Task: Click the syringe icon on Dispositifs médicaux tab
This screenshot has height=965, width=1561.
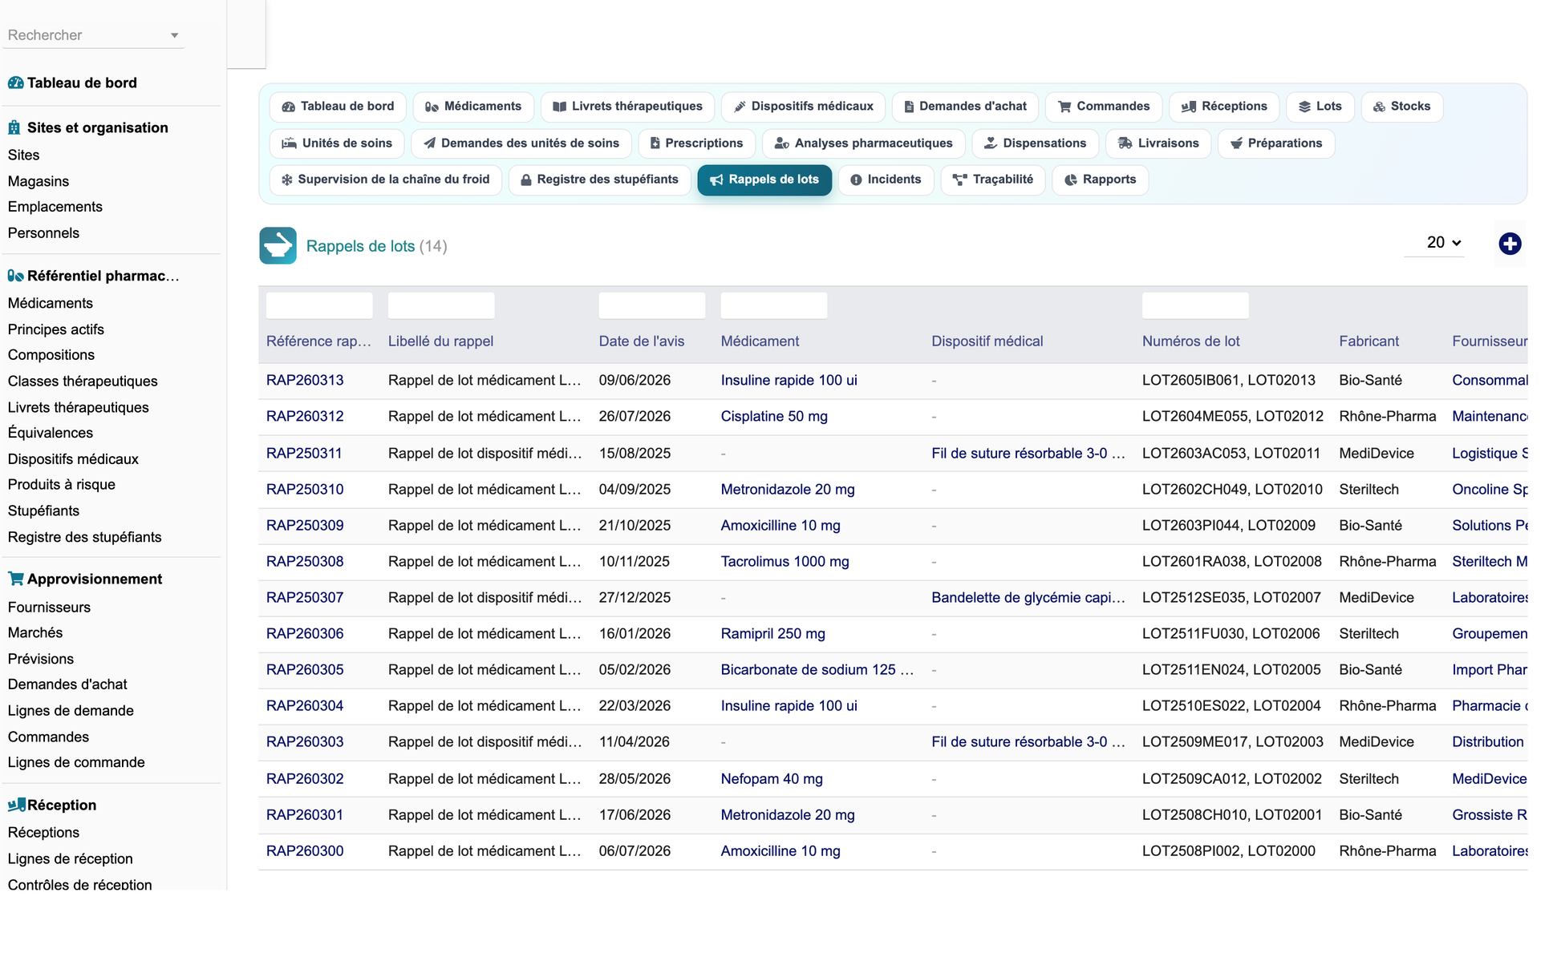Action: click(740, 107)
